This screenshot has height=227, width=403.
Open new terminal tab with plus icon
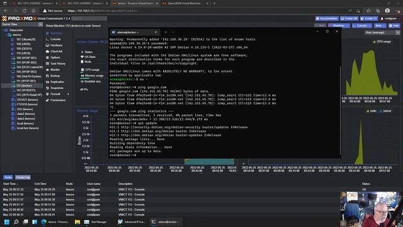coord(166,32)
